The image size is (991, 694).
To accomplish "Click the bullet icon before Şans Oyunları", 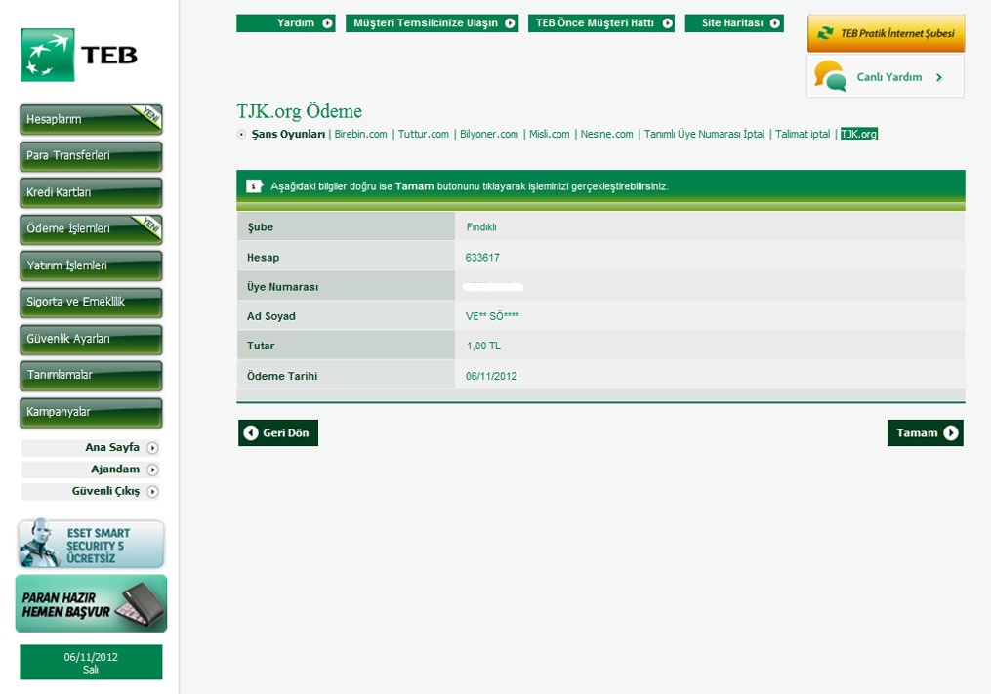I will pyautogui.click(x=241, y=134).
